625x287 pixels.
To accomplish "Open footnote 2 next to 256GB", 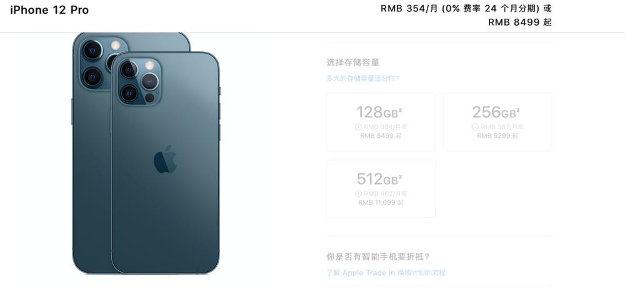I will [x=517, y=109].
